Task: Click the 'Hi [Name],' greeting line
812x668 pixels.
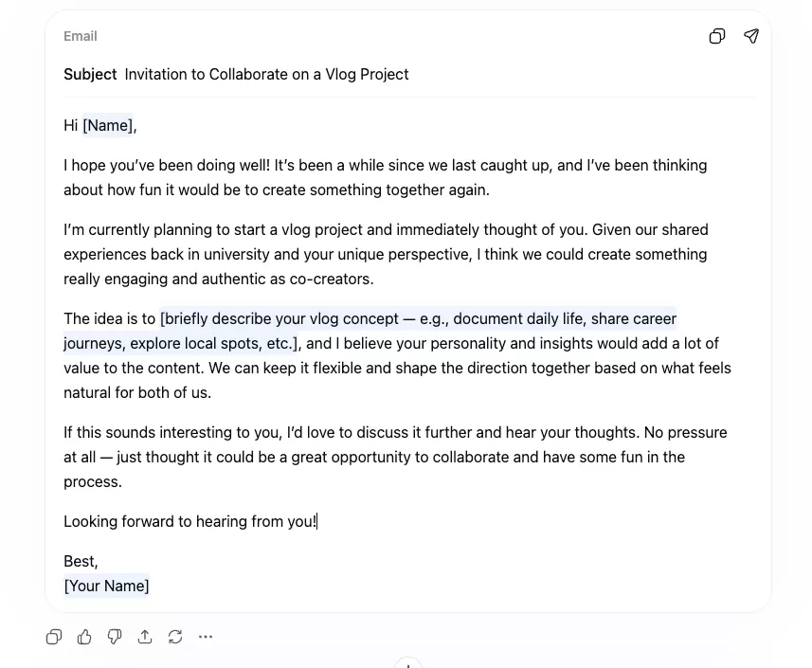Action: coord(98,125)
